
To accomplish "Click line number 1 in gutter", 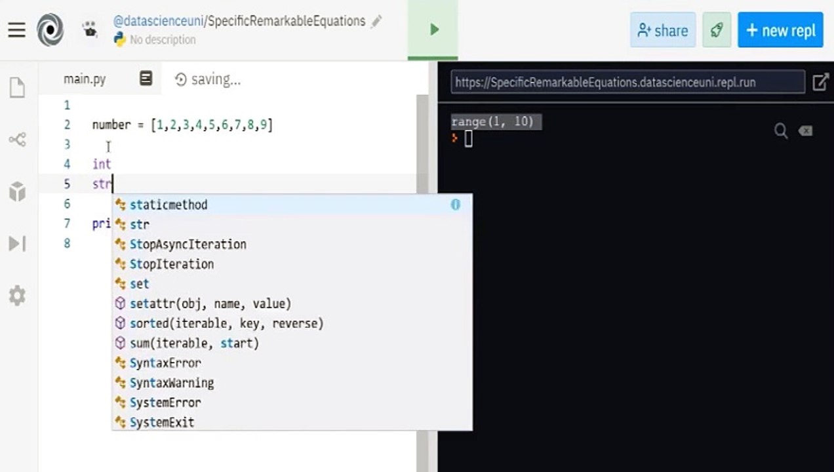I will [67, 105].
